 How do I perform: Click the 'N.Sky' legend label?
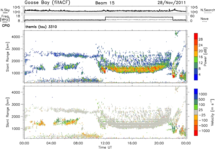point(5,10)
